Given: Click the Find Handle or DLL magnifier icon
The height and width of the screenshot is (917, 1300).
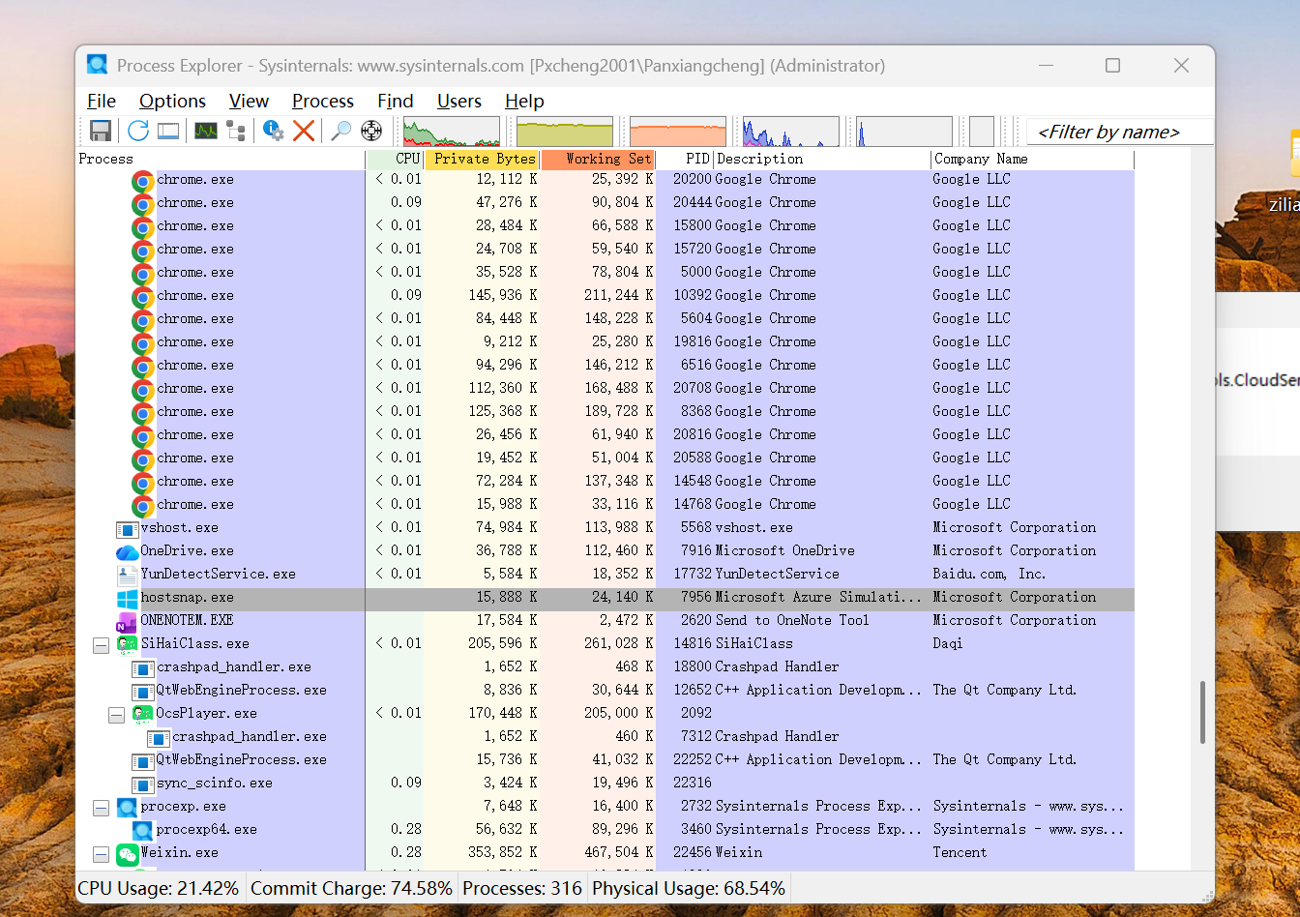Looking at the screenshot, I should point(341,131).
